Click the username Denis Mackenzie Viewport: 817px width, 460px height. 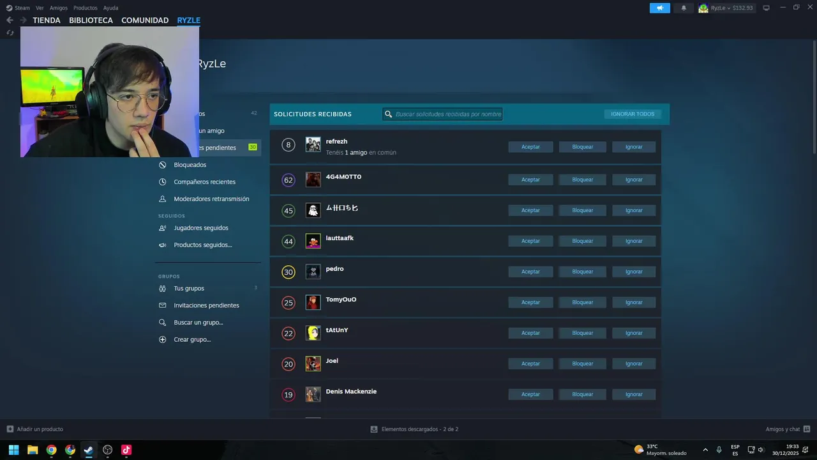[x=351, y=392]
